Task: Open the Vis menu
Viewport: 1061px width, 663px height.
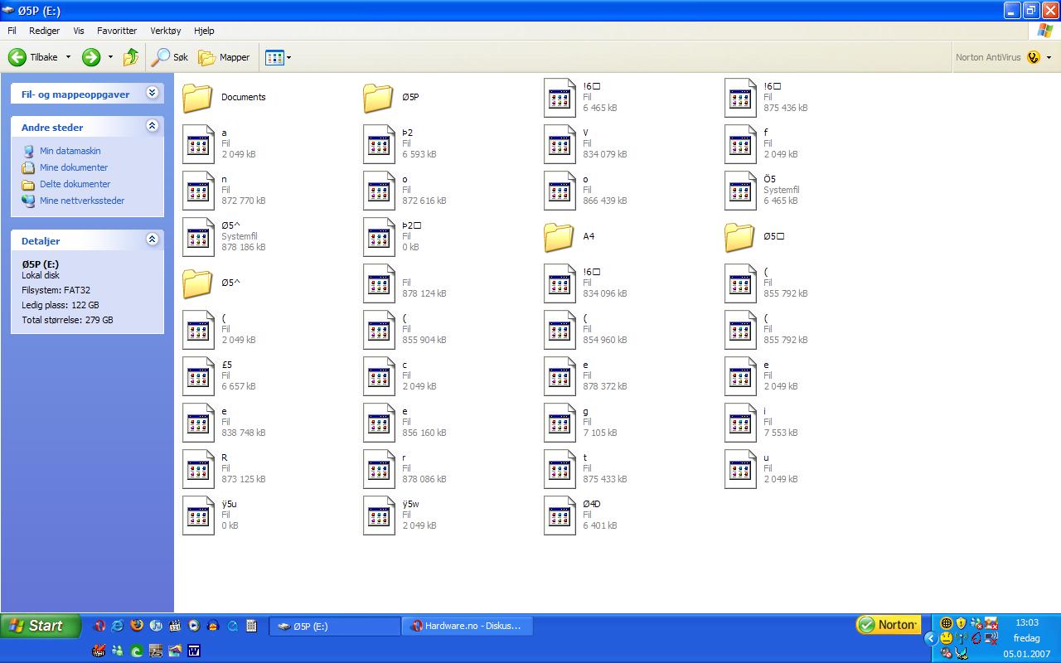Action: 79,31
